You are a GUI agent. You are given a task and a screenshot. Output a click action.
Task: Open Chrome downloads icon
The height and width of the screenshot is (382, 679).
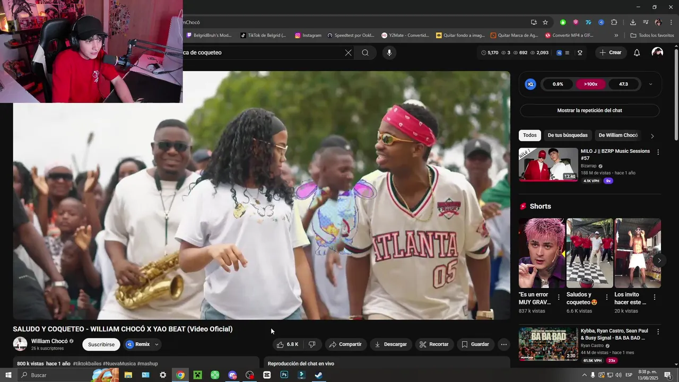click(633, 22)
